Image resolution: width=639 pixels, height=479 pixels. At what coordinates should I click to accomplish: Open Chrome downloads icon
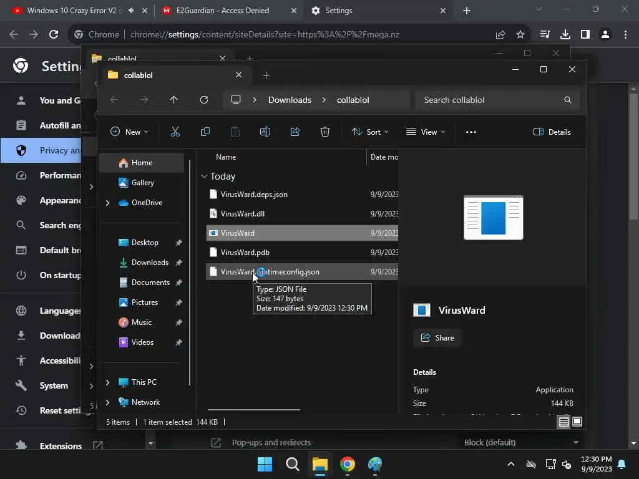pos(565,35)
